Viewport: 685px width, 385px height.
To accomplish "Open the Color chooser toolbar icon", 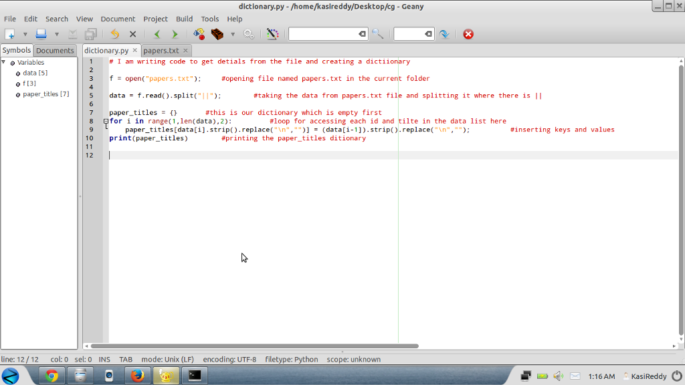I will [273, 34].
